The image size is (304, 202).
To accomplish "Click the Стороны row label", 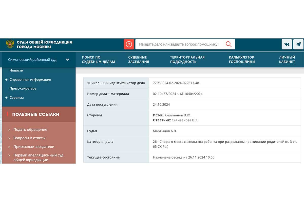I will [x=94, y=115].
